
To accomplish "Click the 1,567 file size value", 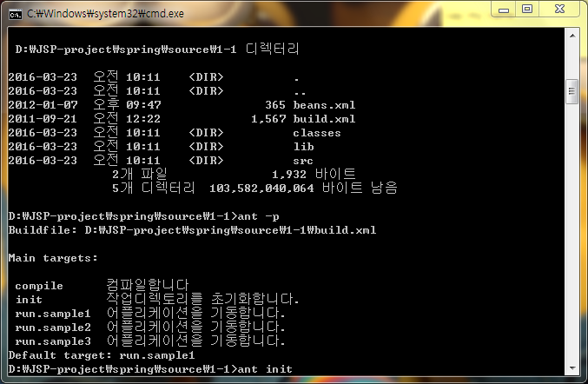I will [x=268, y=119].
